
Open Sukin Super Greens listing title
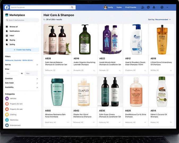pyautogui.click(x=110, y=115)
